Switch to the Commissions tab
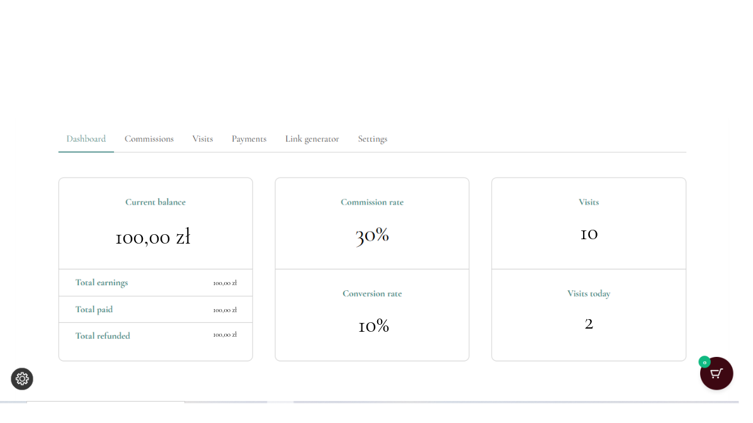The image size is (753, 423). tap(149, 138)
